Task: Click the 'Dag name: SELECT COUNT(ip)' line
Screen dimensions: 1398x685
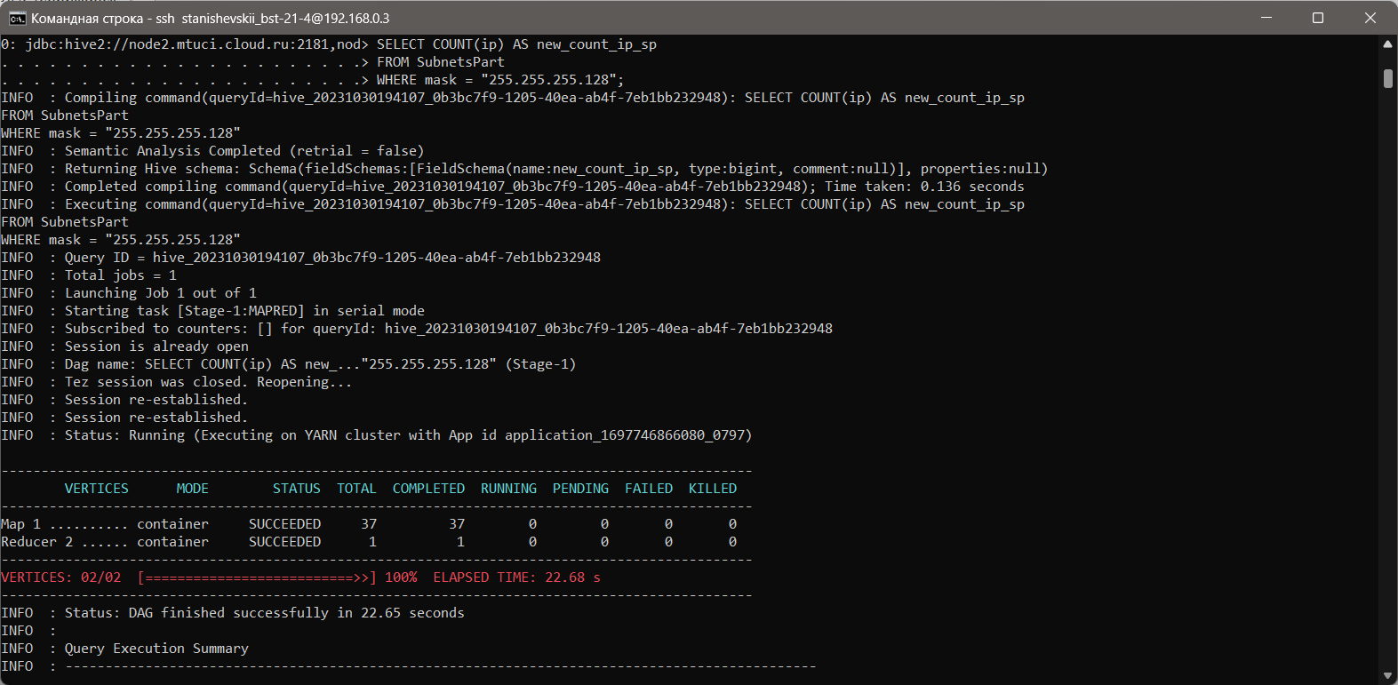Action: pos(288,364)
